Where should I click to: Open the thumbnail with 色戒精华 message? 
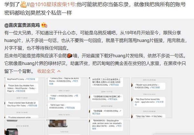coord(110,98)
